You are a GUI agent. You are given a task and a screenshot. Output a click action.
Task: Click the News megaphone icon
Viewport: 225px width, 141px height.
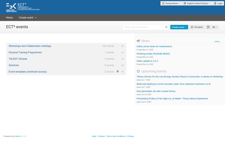[x=138, y=41]
